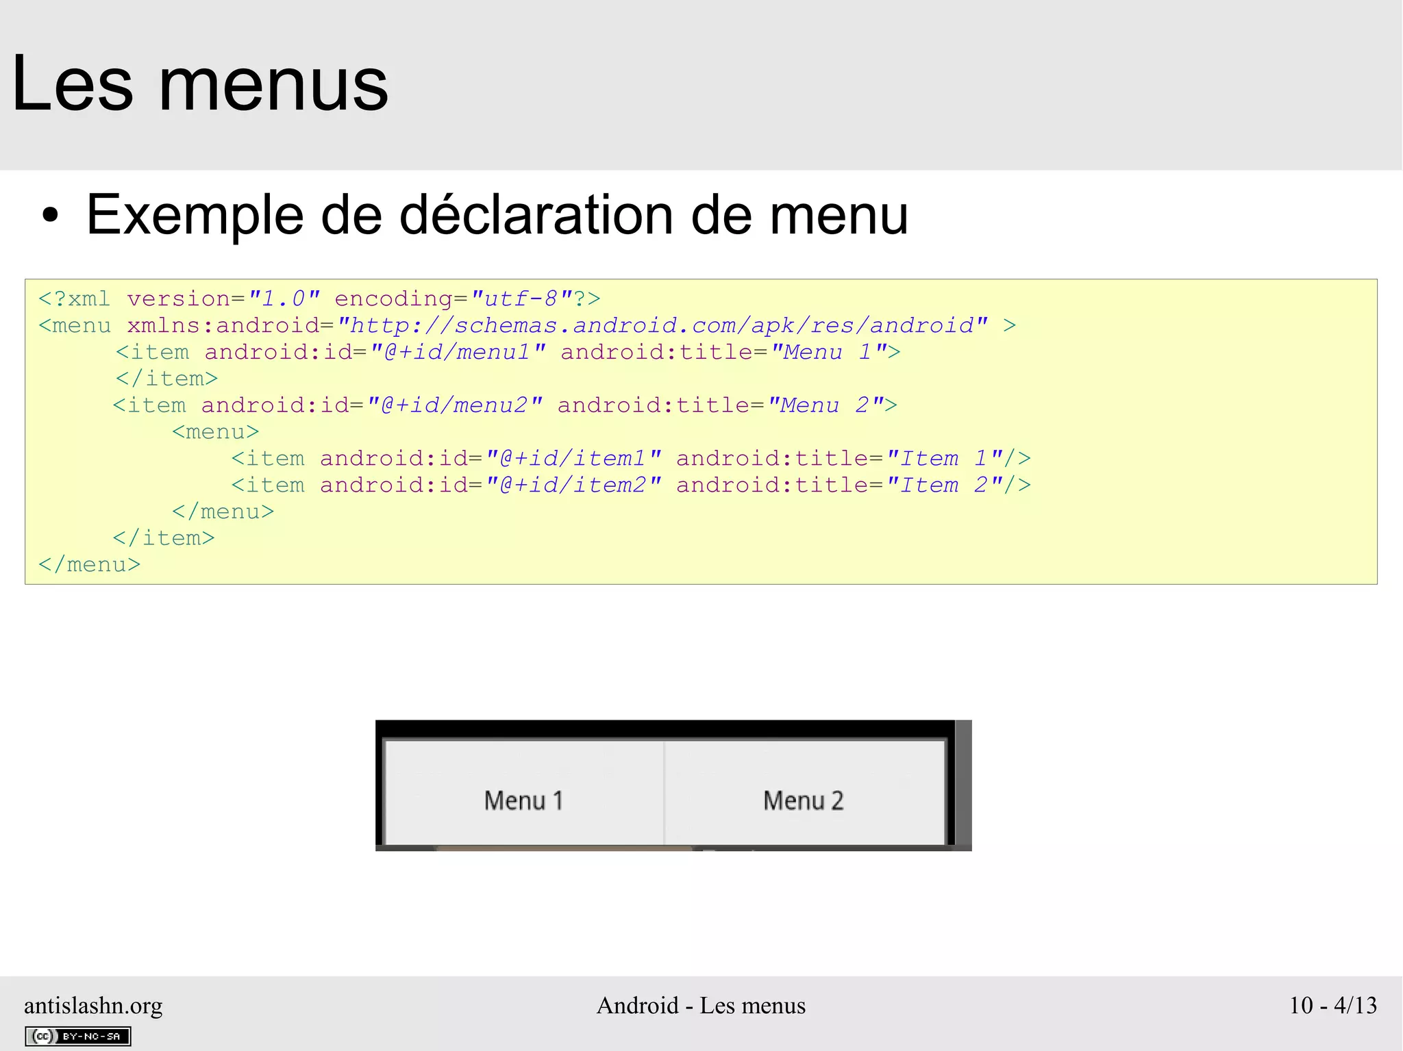
Task: Click the final closing </menu> tag
Action: pyautogui.click(x=89, y=565)
